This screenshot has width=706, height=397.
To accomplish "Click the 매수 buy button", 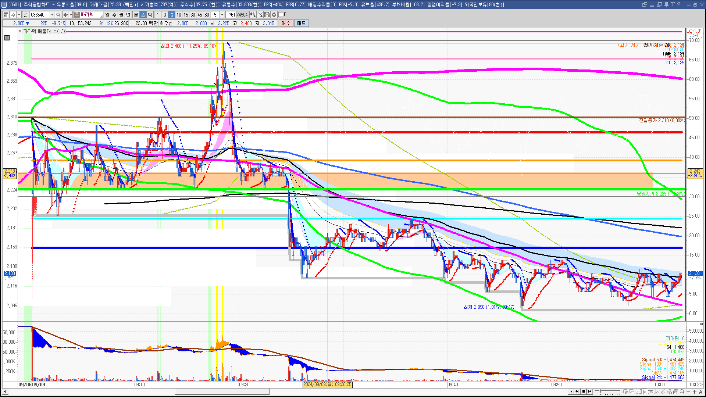I will [x=286, y=23].
